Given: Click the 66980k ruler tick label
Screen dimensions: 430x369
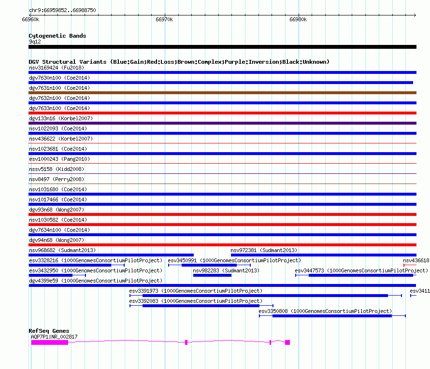Looking at the screenshot, I should coord(298,19).
